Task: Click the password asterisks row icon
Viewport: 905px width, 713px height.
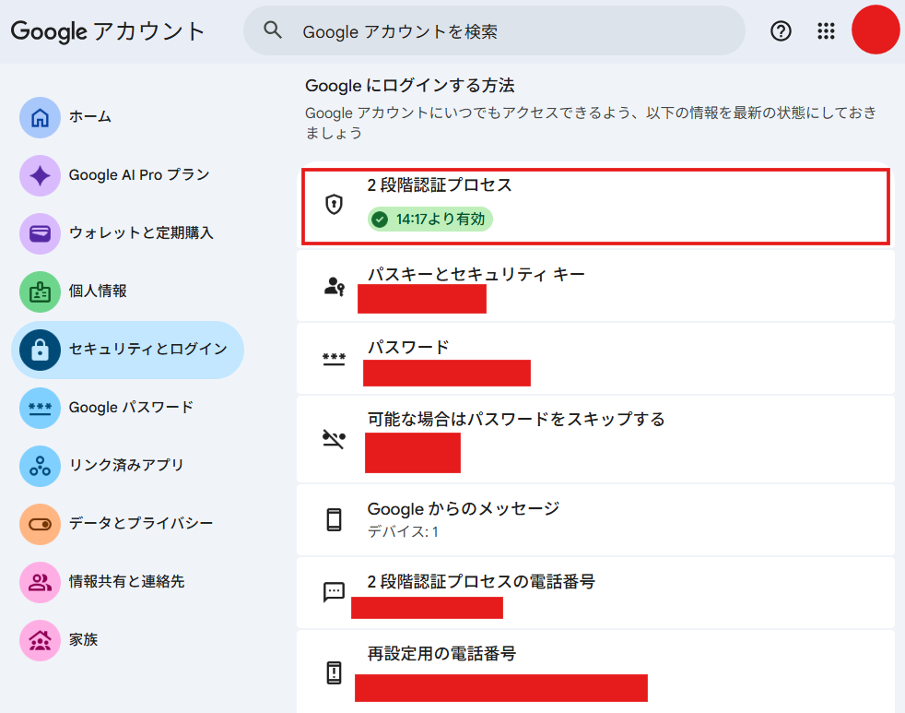Action: [x=334, y=359]
